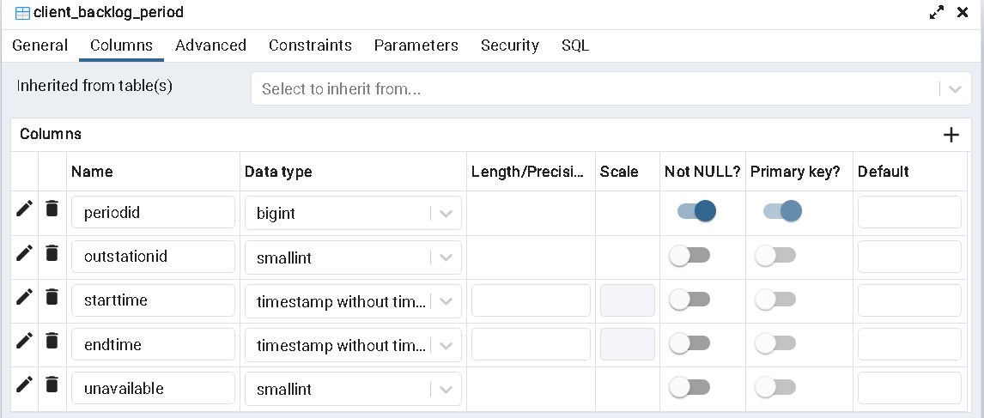This screenshot has height=418, width=984.
Task: Maximize the dialog with expand arrows icon
Action: (x=937, y=13)
